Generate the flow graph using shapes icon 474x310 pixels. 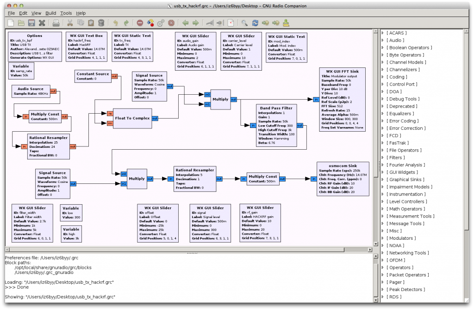(150, 23)
